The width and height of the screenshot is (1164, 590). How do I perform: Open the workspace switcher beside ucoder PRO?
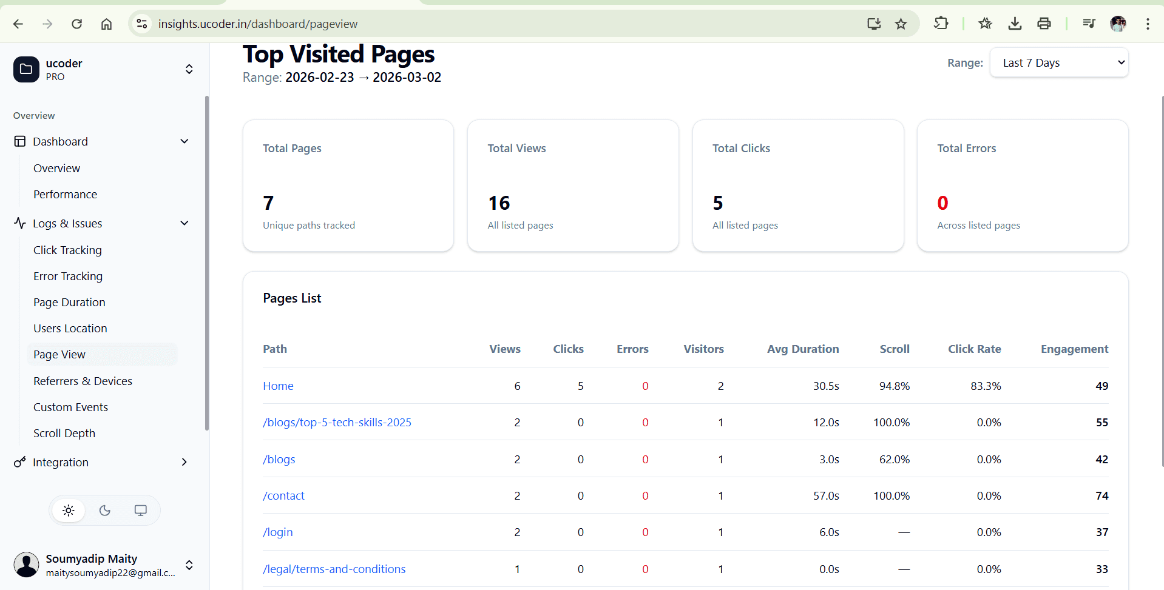tap(189, 69)
